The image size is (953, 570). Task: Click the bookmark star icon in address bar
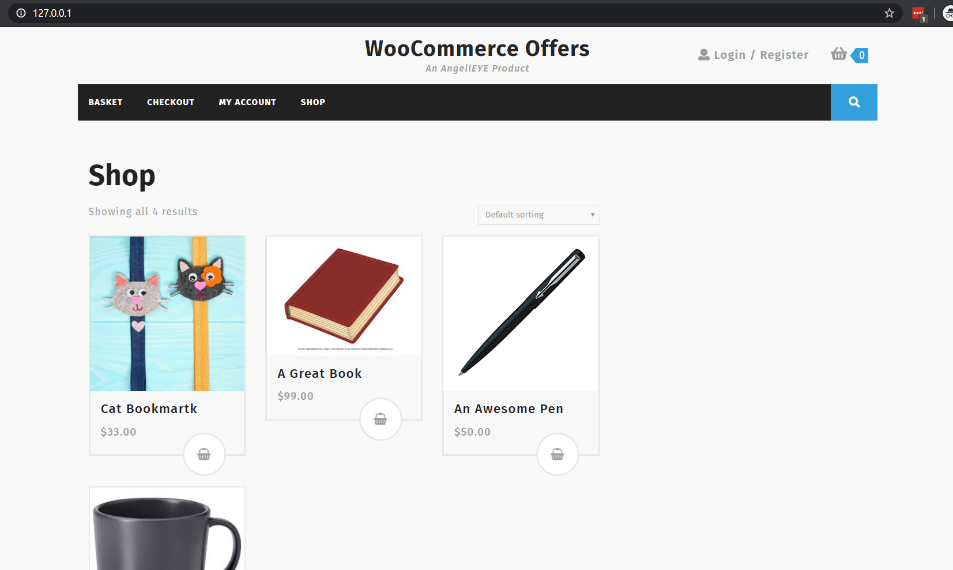click(889, 13)
